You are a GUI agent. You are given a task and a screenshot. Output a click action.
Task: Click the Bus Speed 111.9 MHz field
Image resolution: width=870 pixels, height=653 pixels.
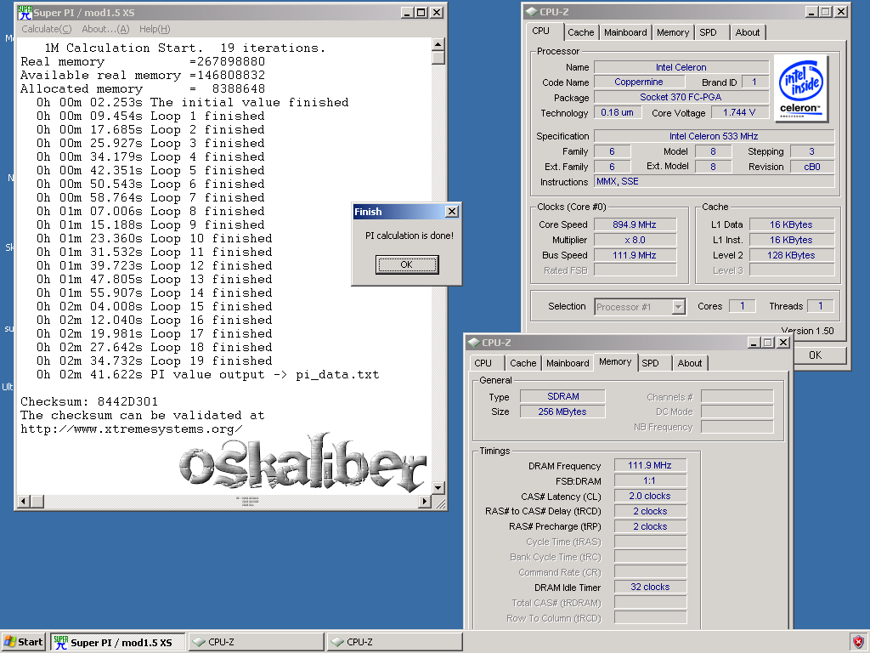pos(635,255)
